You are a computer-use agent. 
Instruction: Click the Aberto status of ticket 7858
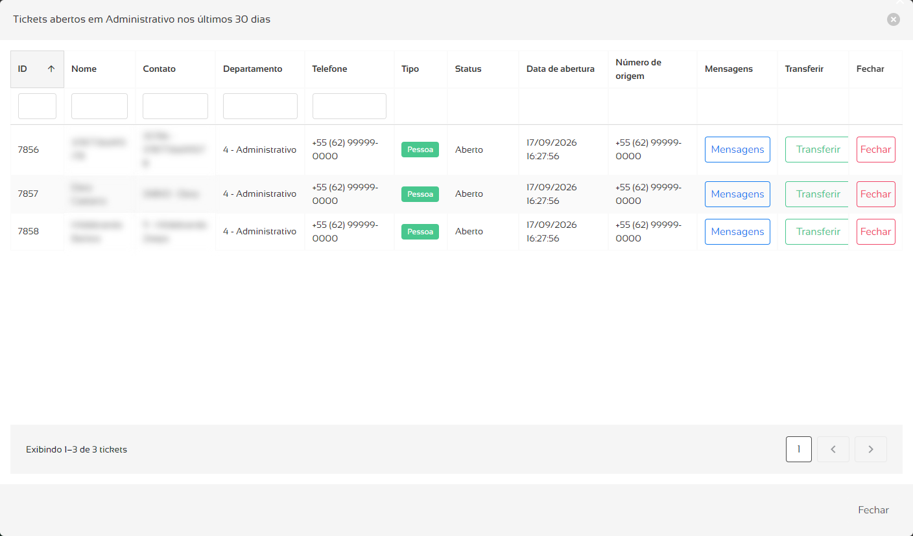tap(469, 231)
